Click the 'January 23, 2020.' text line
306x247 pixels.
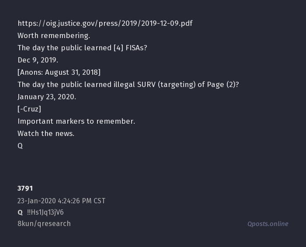[47, 97]
